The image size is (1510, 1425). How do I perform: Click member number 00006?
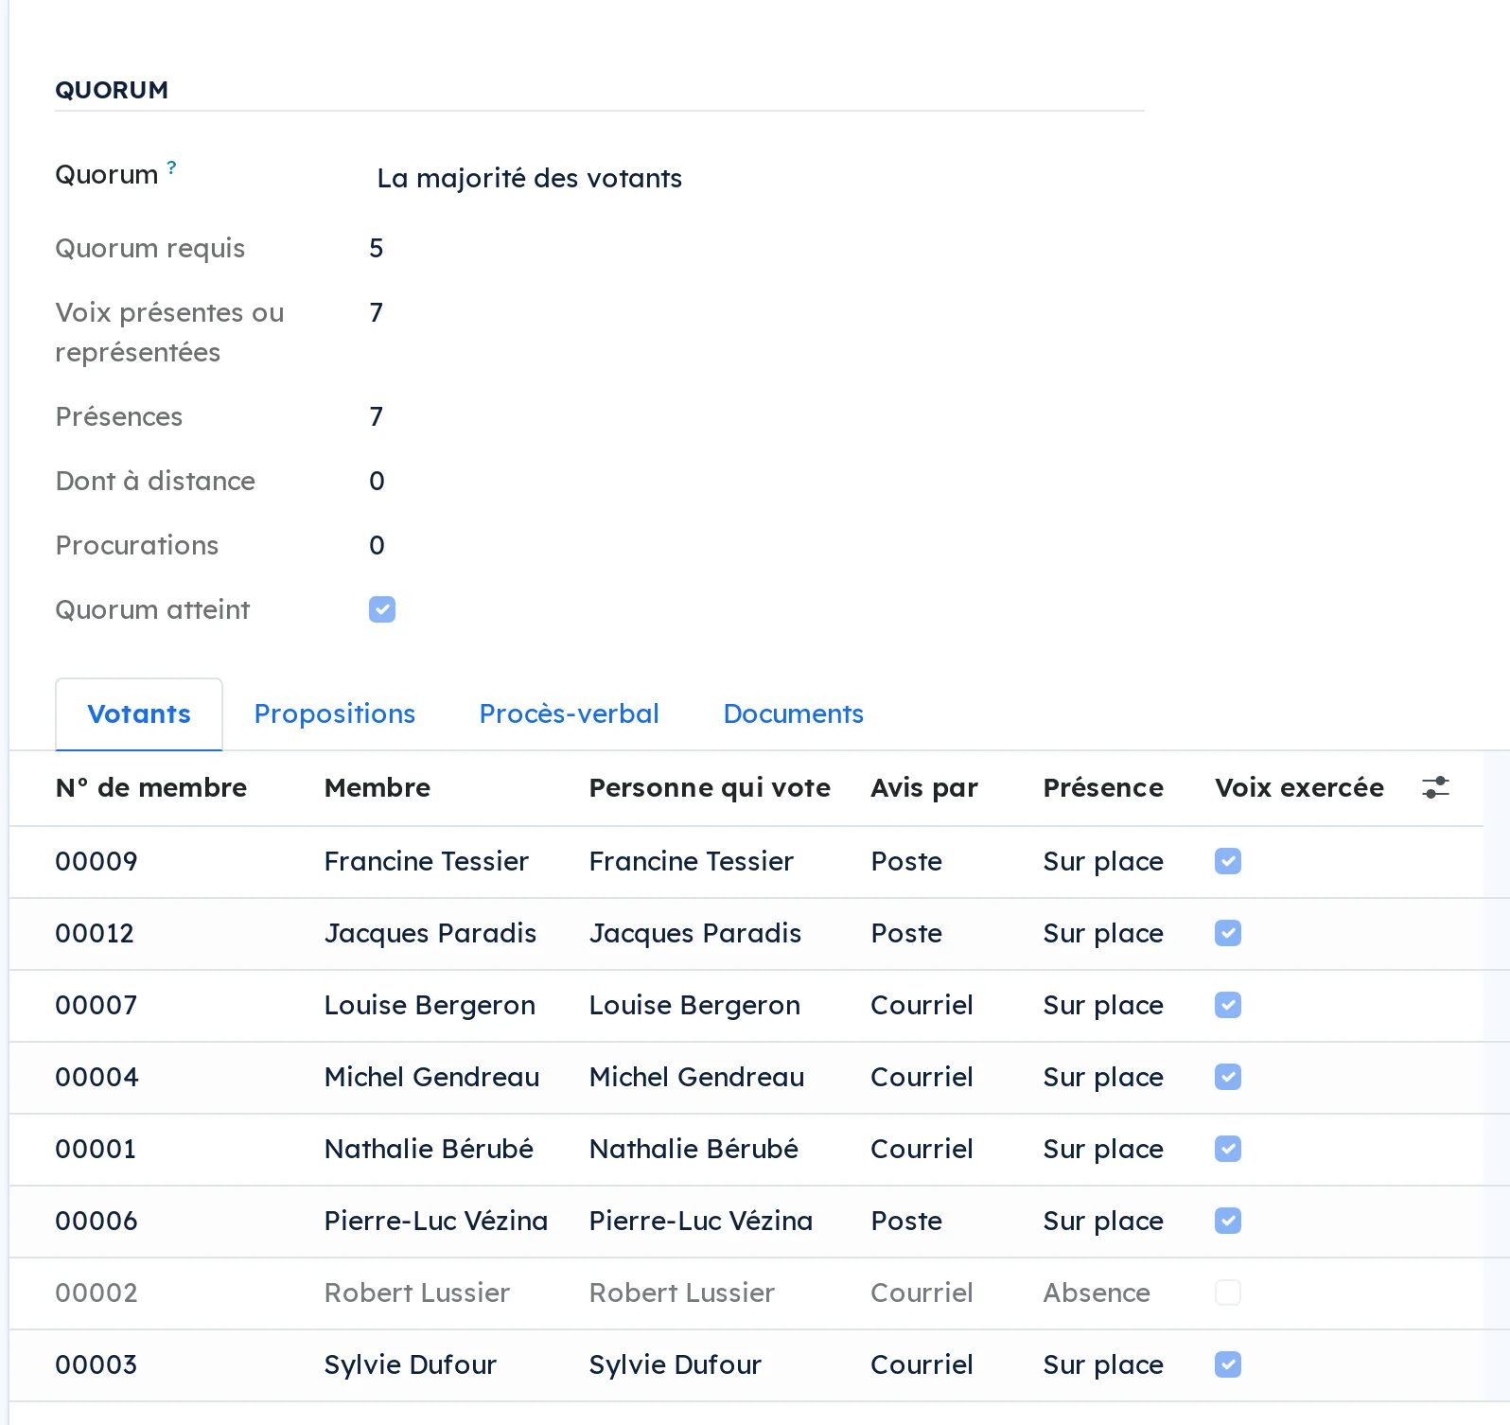(x=97, y=1221)
